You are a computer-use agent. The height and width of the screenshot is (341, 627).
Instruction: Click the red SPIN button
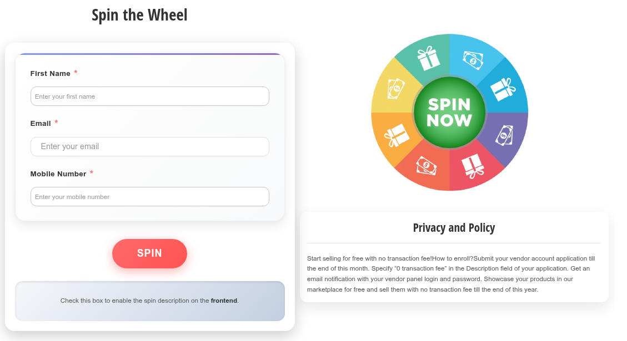click(149, 253)
